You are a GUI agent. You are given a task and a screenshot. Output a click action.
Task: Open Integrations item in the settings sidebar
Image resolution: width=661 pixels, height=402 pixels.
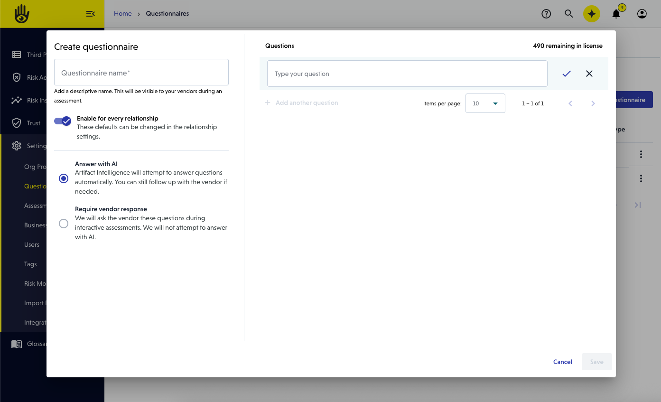pos(35,322)
